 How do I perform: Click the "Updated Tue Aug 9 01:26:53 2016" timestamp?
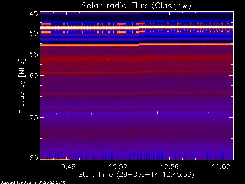[33, 182]
